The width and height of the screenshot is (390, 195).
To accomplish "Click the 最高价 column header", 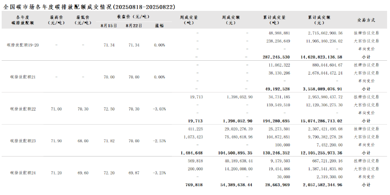I will 56,20.
